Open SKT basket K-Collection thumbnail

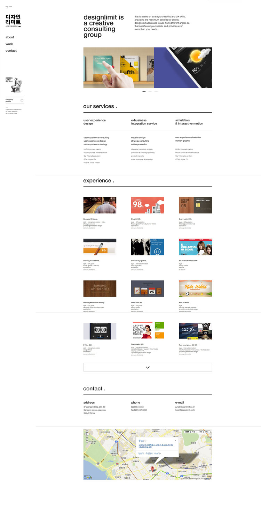[x=195, y=247]
